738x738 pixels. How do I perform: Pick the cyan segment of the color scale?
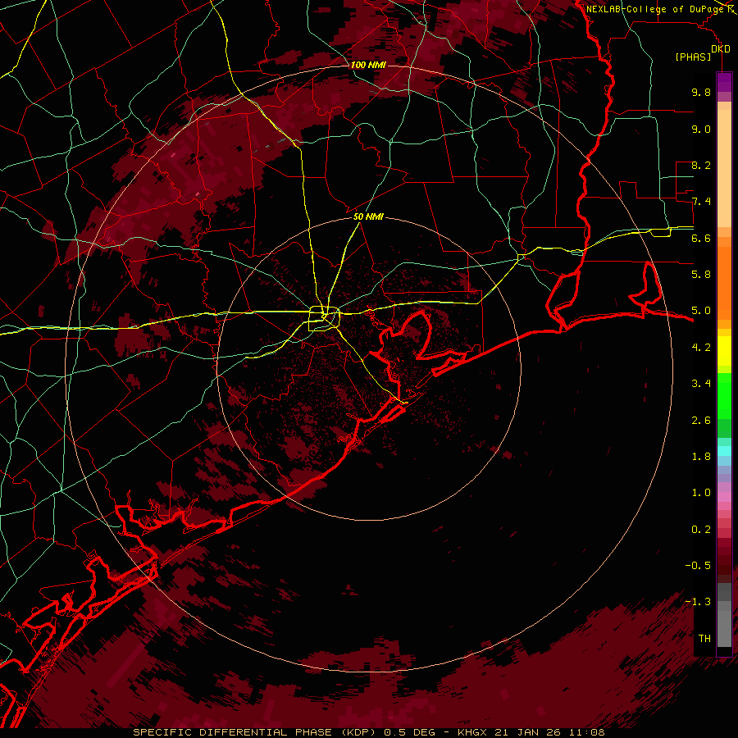[724, 451]
